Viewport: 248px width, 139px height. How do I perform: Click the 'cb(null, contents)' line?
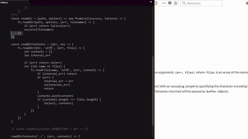[x=59, y=103]
